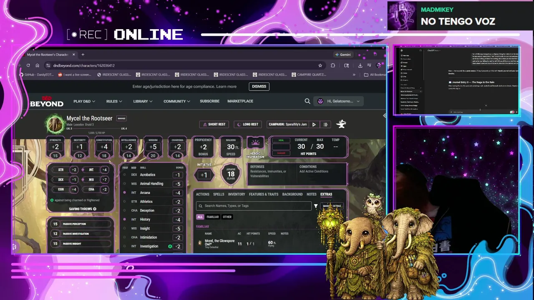Screen dimensions: 534x300
Task: Open the SUBSCRIBE link
Action: [x=209, y=101]
